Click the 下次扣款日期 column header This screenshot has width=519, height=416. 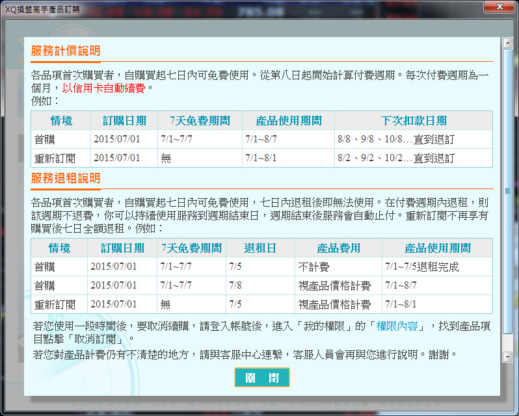click(414, 121)
